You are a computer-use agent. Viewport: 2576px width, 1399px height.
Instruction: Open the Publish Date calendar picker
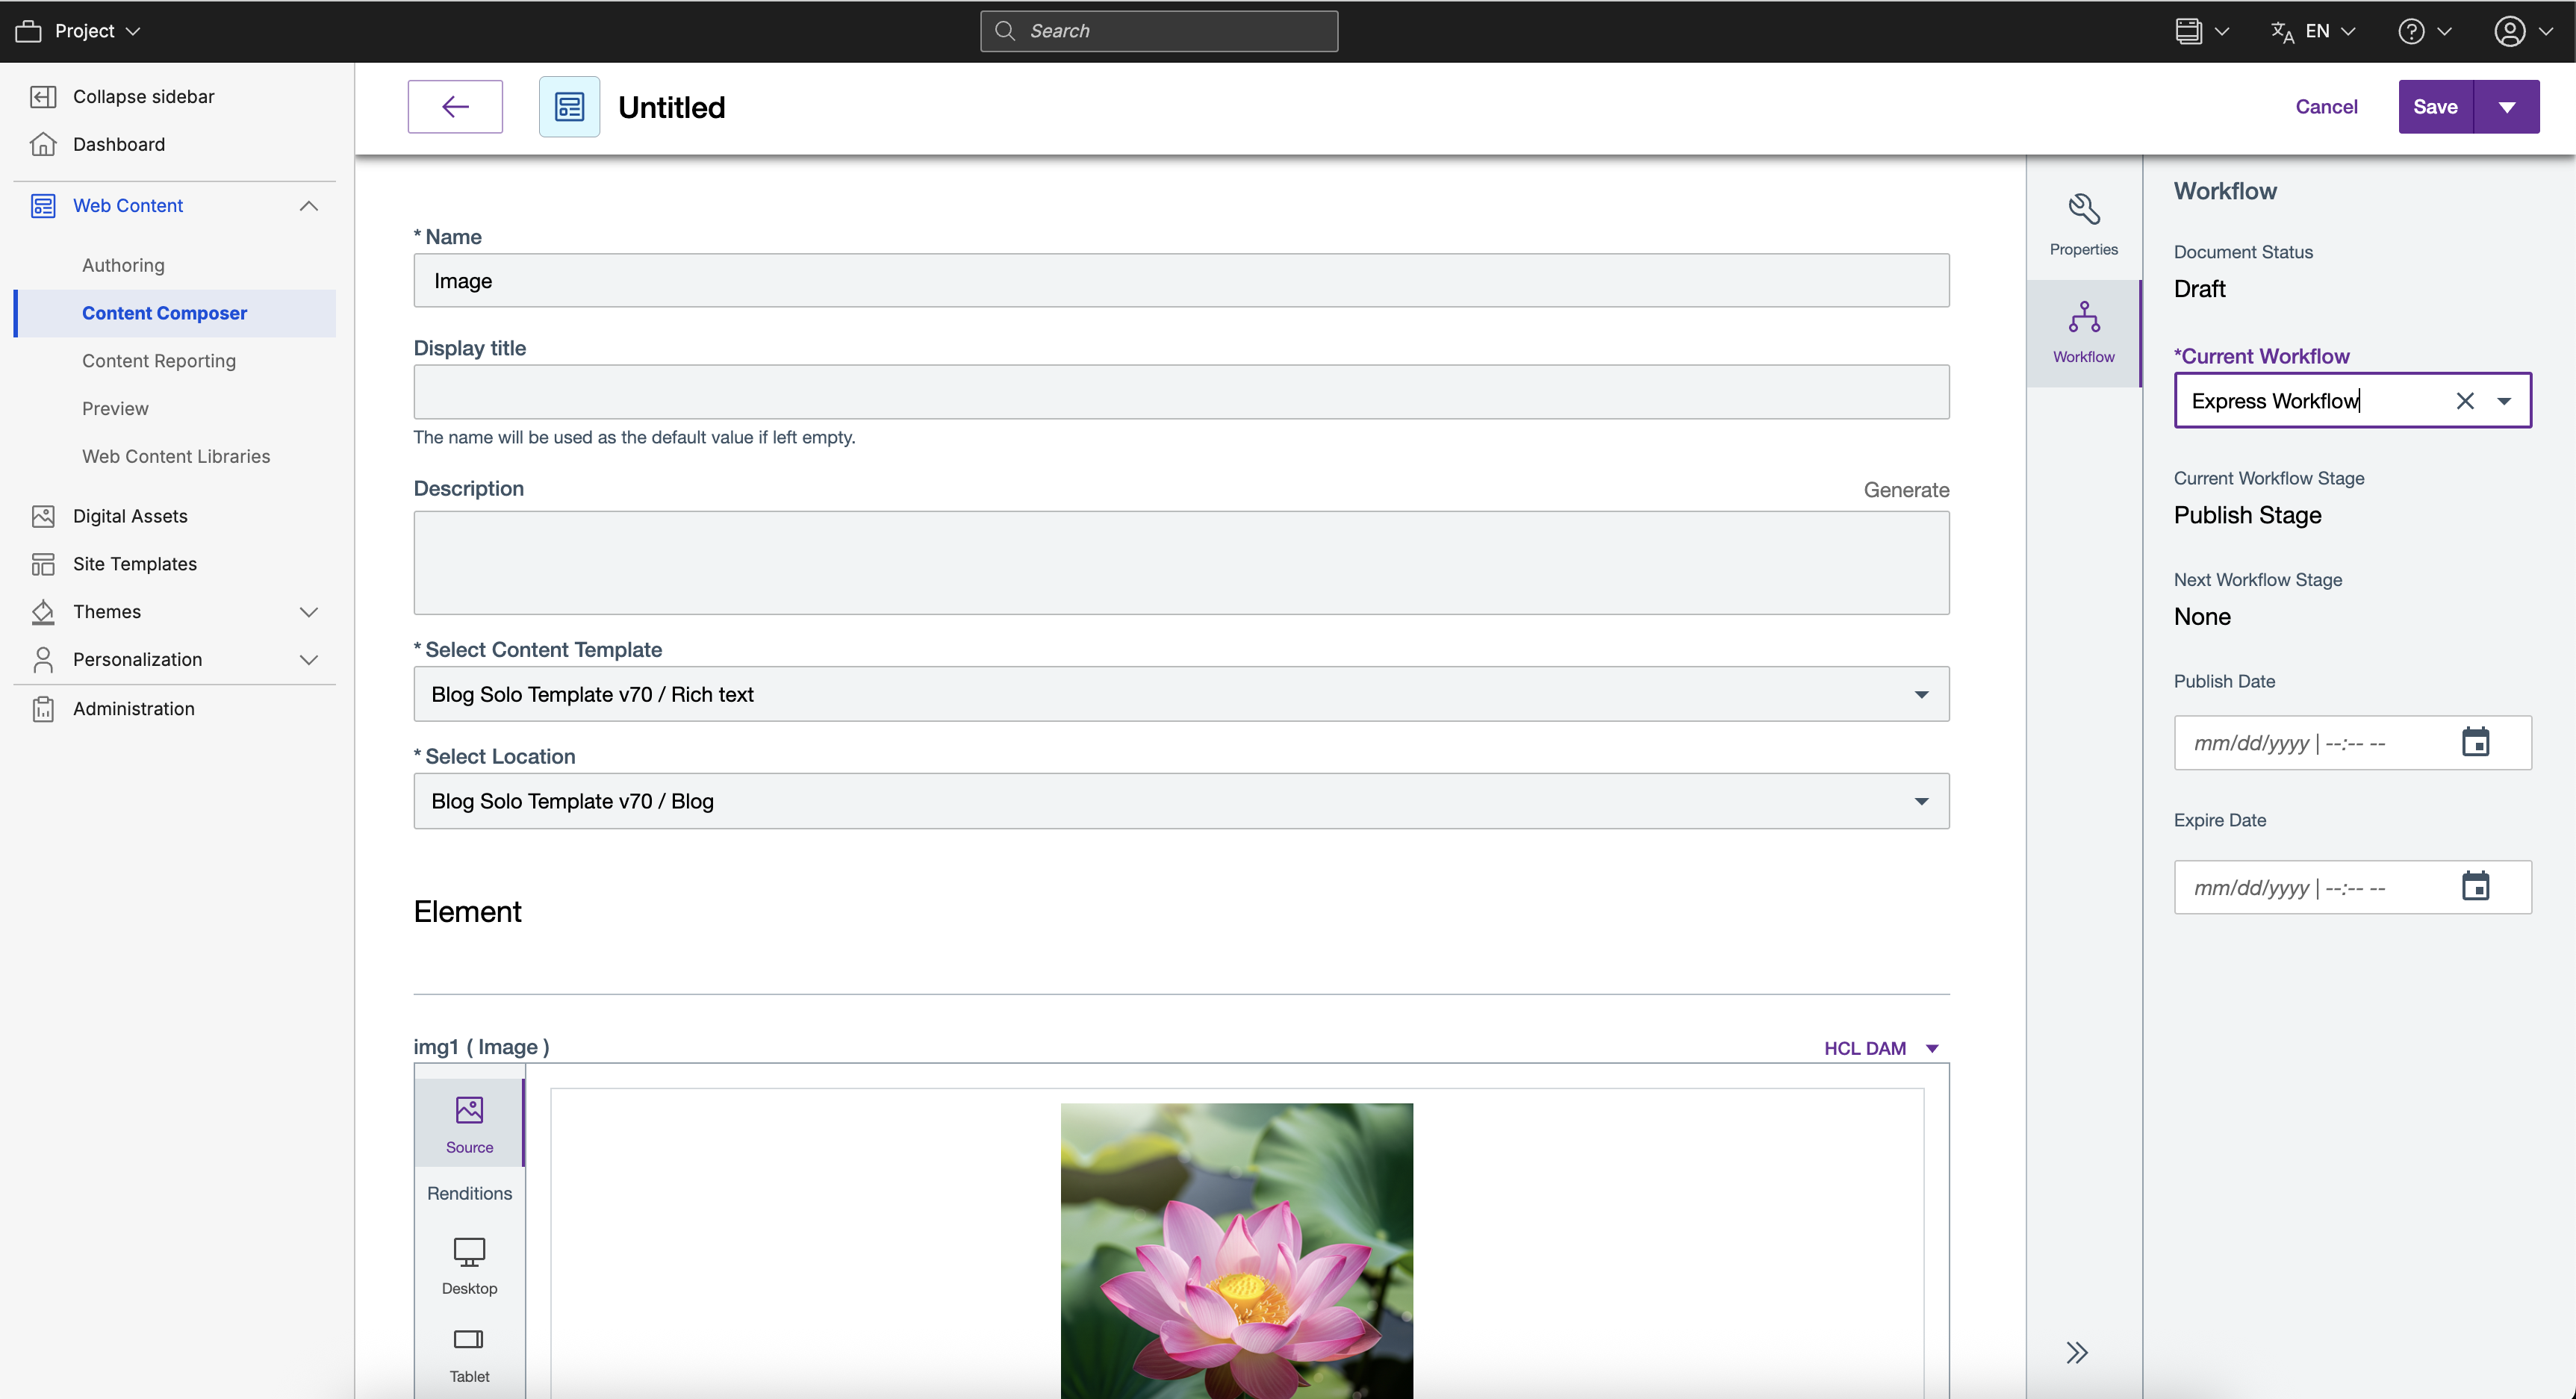[x=2477, y=741]
